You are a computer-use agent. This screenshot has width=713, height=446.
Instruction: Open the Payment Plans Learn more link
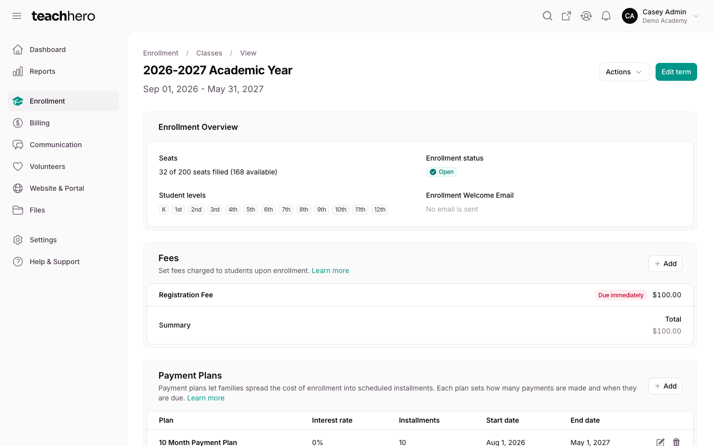(x=205, y=398)
